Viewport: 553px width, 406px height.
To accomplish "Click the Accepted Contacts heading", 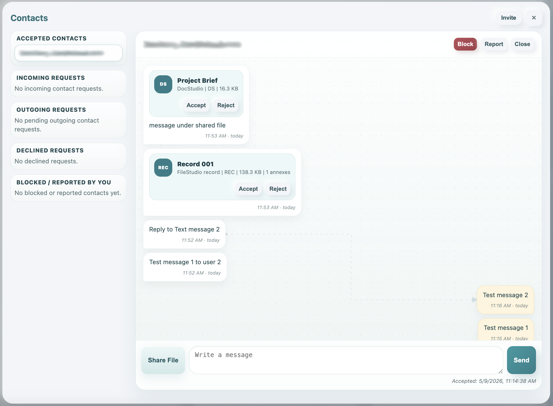I will 52,39.
